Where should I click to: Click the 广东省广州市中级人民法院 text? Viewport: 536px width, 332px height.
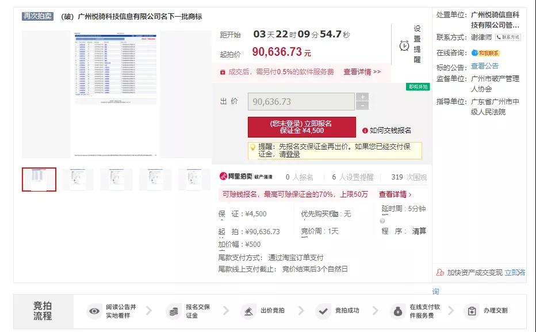[495, 106]
